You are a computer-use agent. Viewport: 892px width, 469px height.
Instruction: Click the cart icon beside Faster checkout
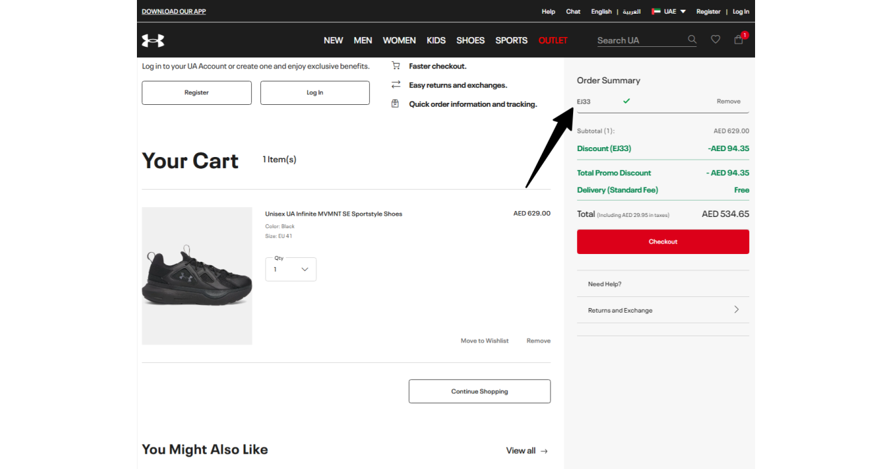click(x=395, y=66)
